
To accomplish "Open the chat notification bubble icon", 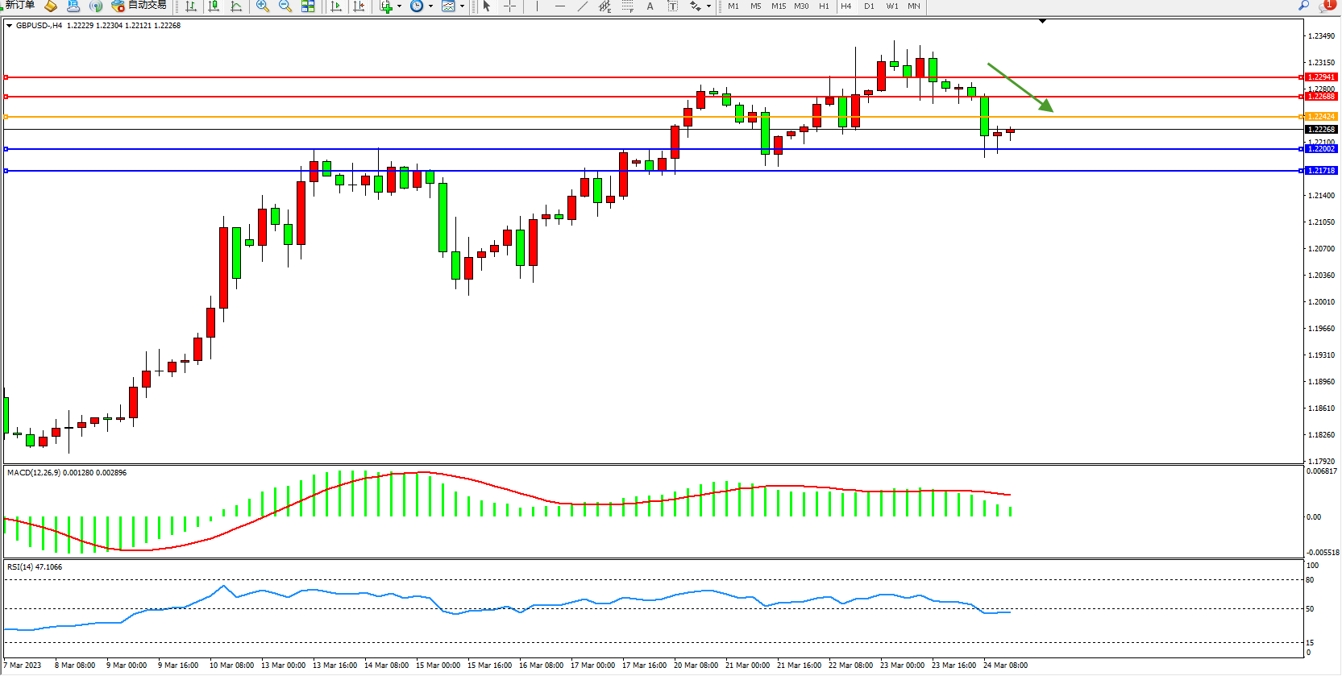I will point(1326,6).
